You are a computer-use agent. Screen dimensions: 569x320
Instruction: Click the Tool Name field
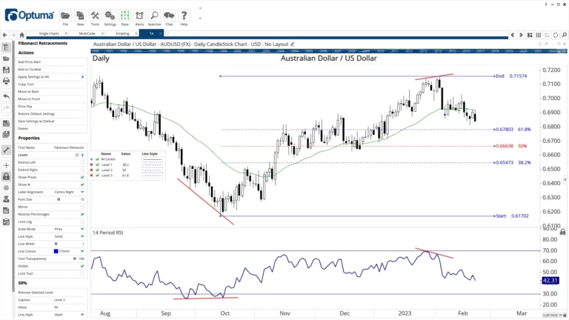coord(69,147)
